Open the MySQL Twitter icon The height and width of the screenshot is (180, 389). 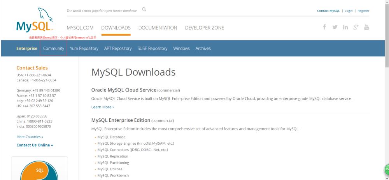335,27
